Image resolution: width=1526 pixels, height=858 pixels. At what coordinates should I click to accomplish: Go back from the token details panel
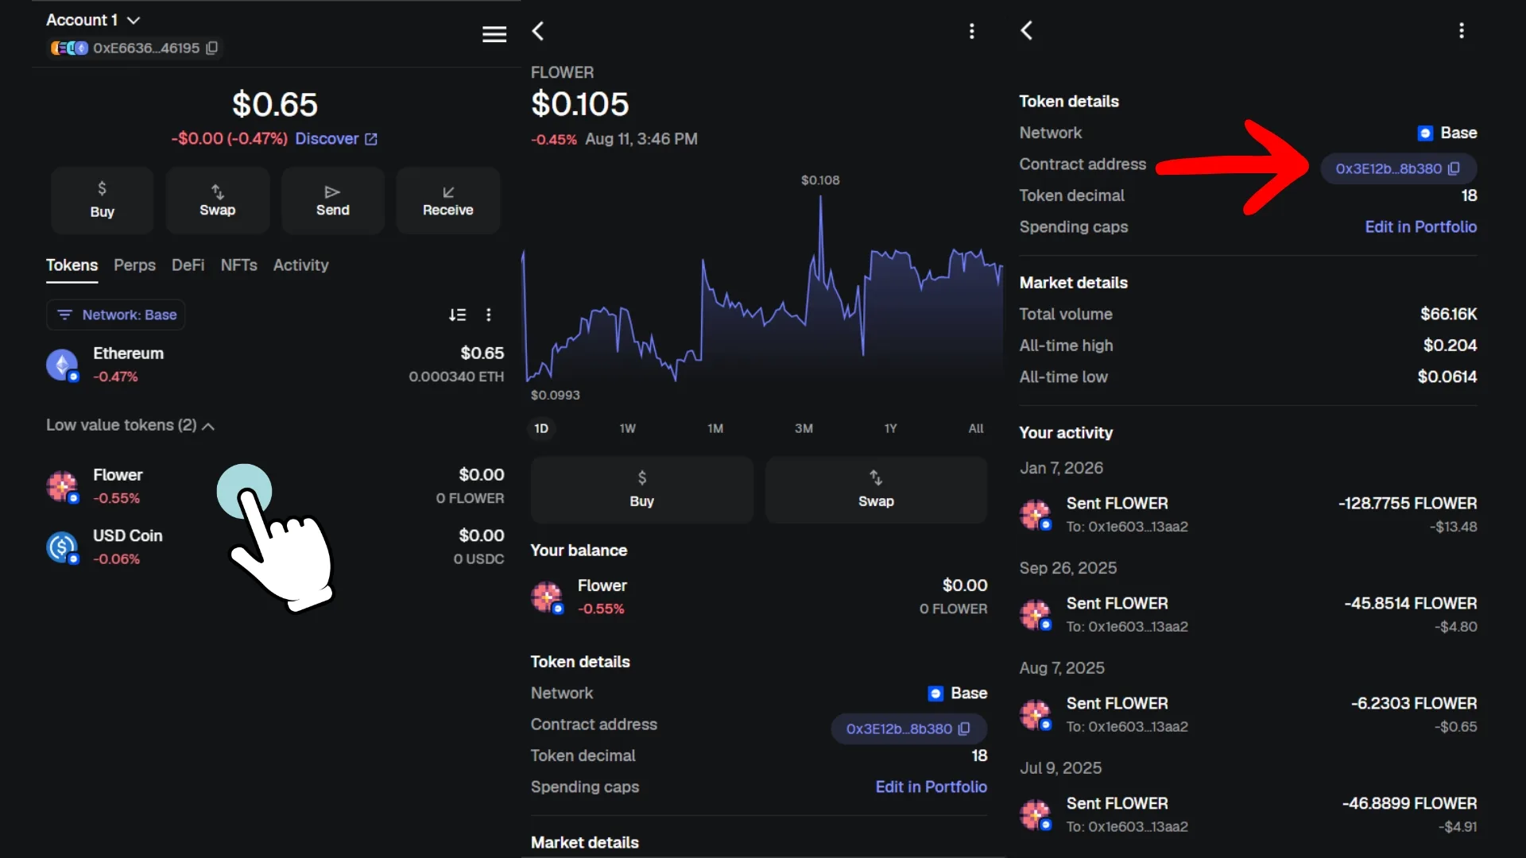1027,30
